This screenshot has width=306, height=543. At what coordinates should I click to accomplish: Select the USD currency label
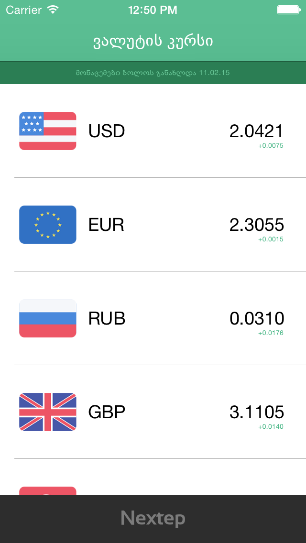(x=107, y=131)
